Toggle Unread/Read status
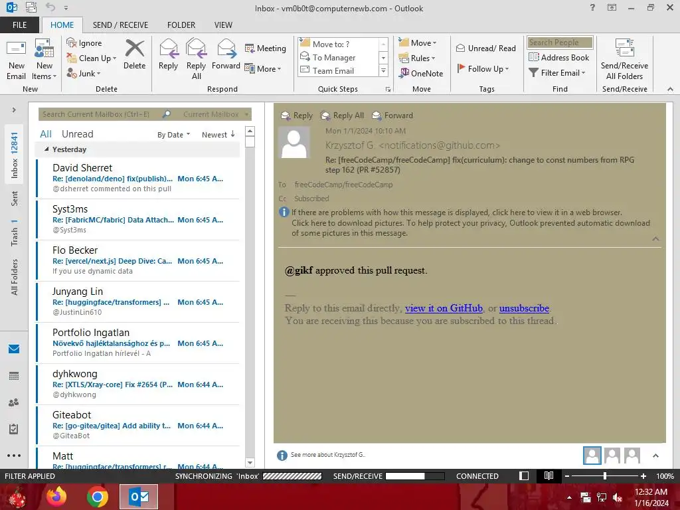The image size is (680, 510). point(485,48)
